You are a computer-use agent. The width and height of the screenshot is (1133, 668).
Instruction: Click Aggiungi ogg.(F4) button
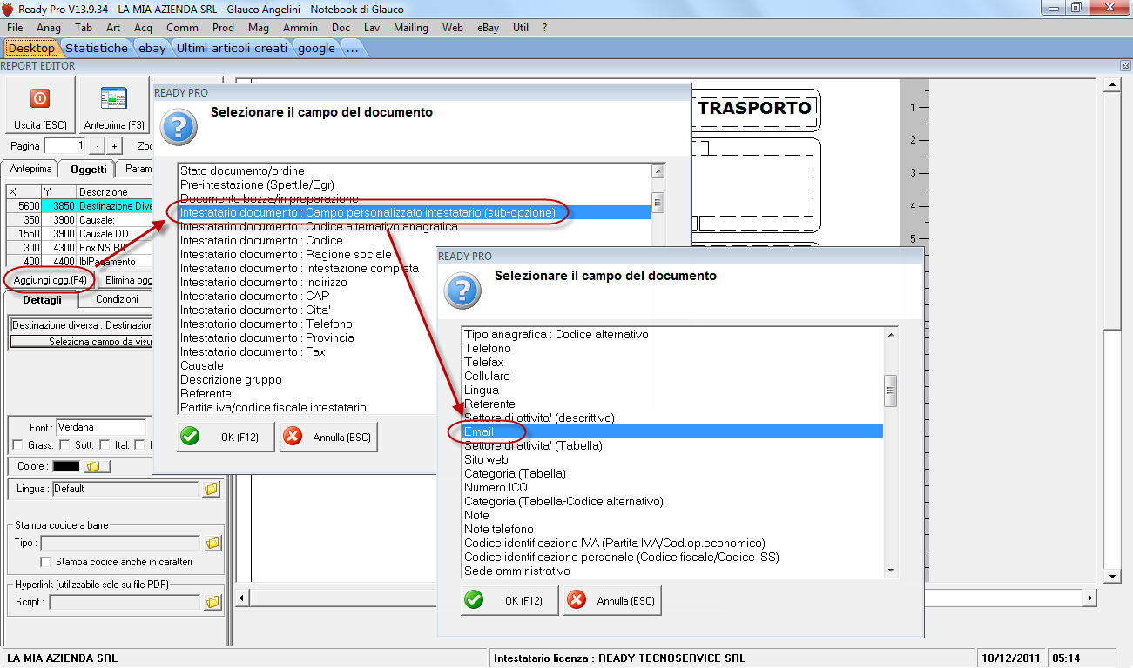50,280
